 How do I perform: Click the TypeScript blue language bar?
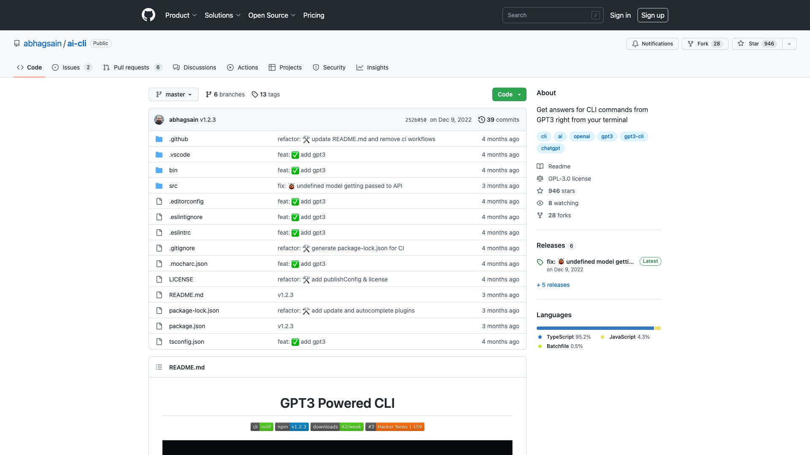(x=595, y=328)
